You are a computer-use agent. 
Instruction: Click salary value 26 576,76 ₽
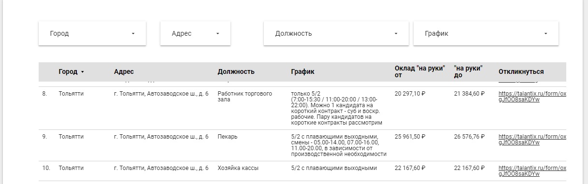(x=469, y=137)
